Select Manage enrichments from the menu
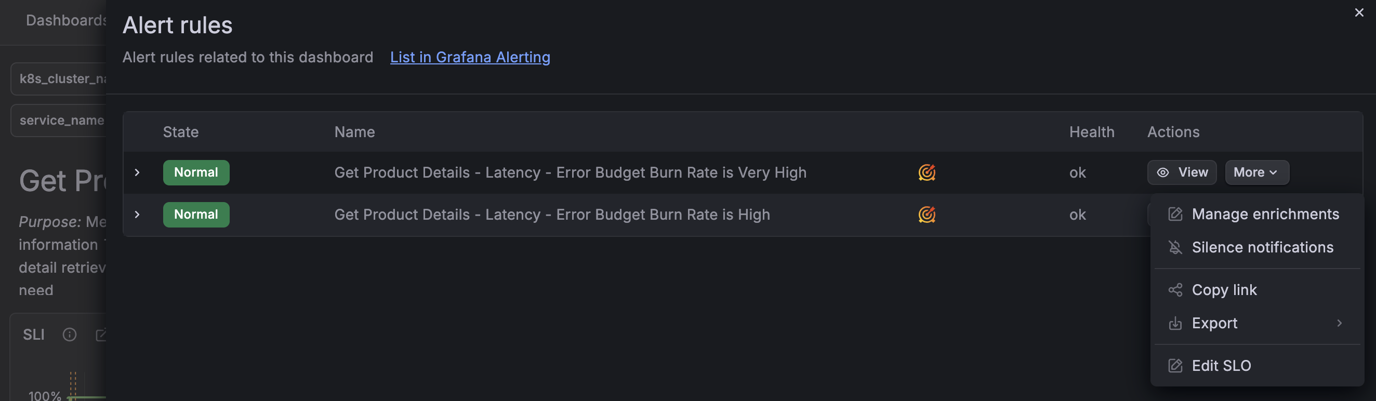This screenshot has height=401, width=1376. 1266,213
